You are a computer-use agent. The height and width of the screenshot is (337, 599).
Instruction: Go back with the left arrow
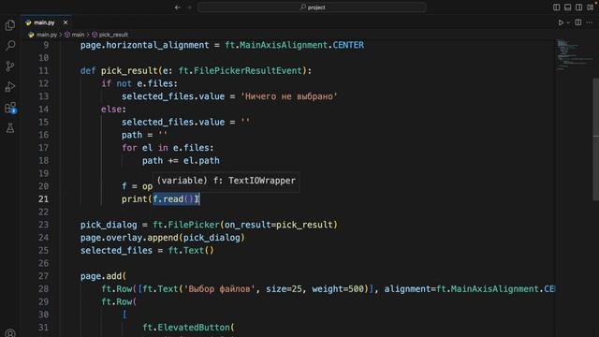pos(178,7)
